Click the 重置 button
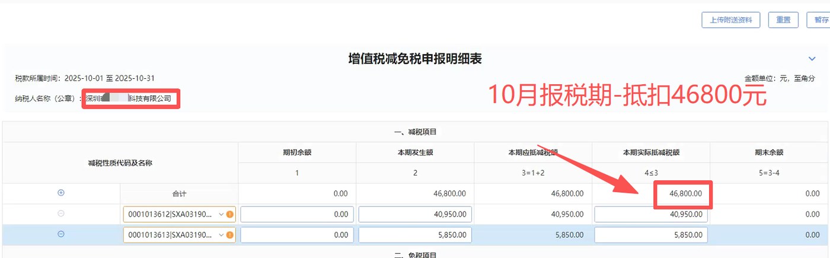 [783, 20]
